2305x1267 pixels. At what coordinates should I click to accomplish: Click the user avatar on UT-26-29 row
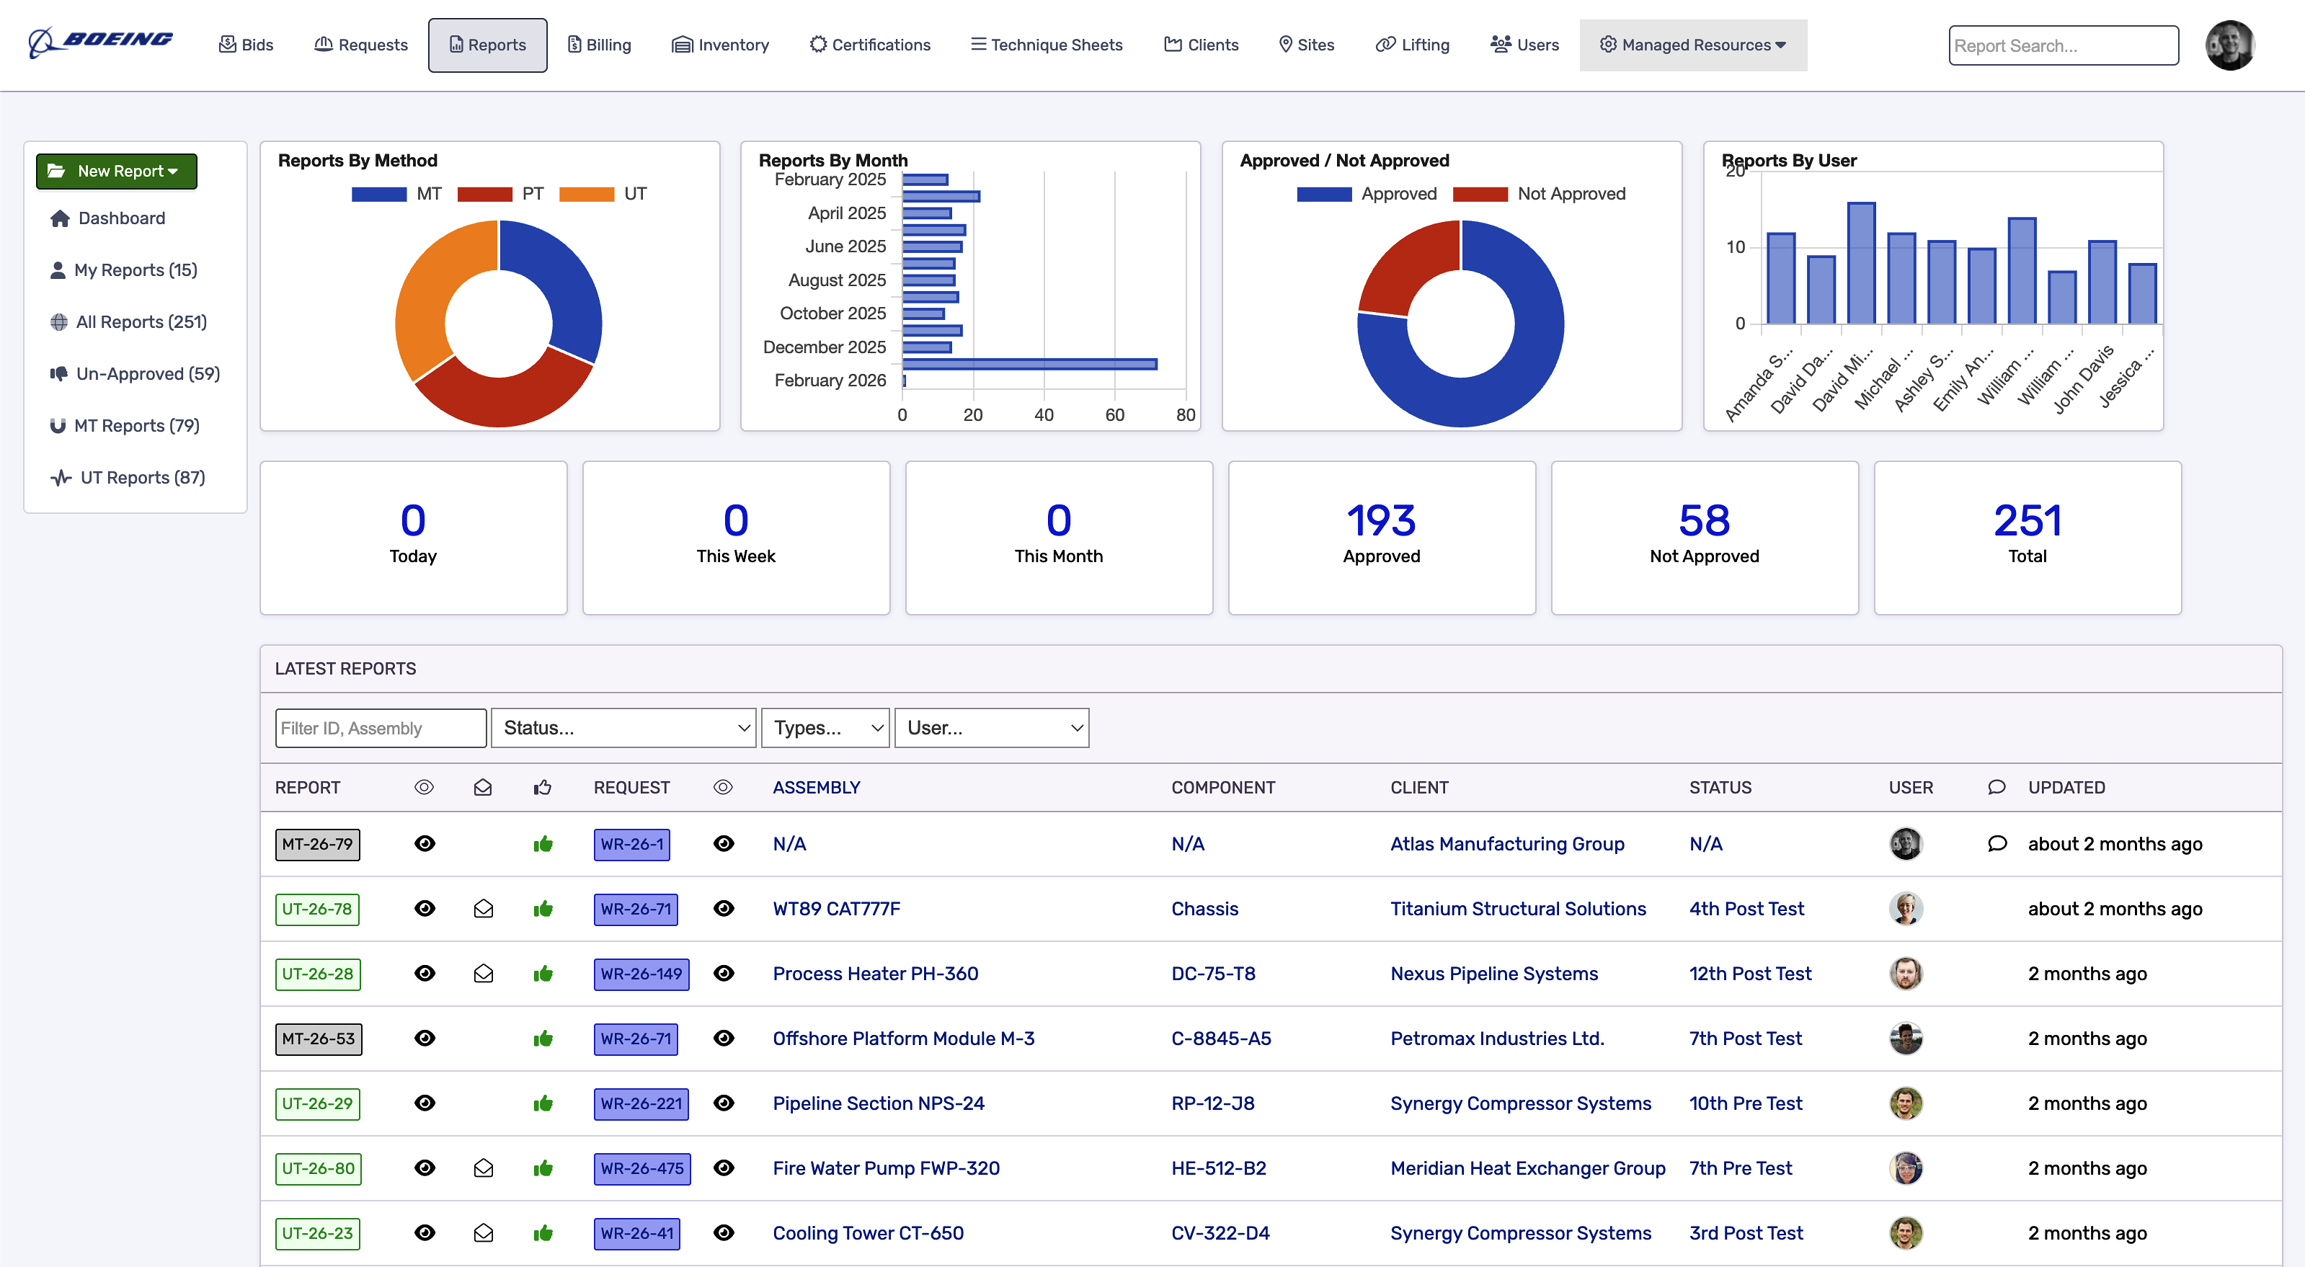click(1905, 1103)
